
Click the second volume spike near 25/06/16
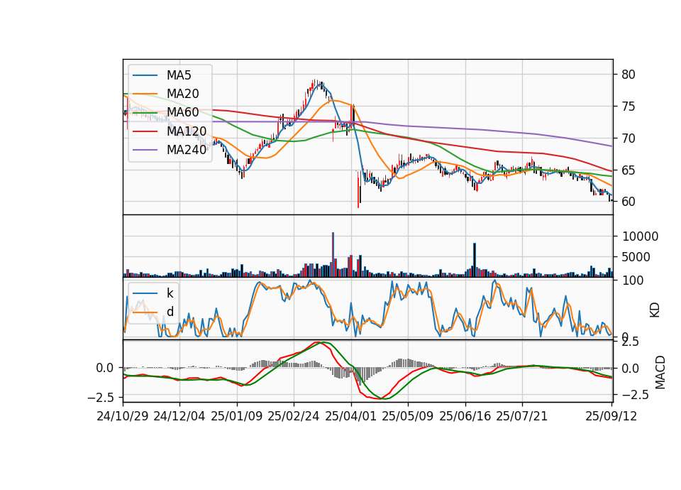coord(475,260)
